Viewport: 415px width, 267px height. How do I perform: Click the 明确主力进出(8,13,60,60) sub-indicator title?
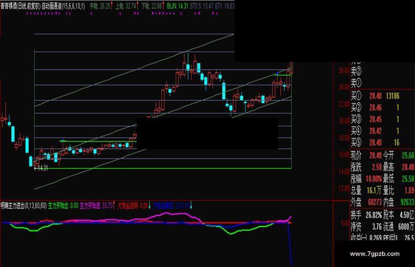tap(24, 206)
